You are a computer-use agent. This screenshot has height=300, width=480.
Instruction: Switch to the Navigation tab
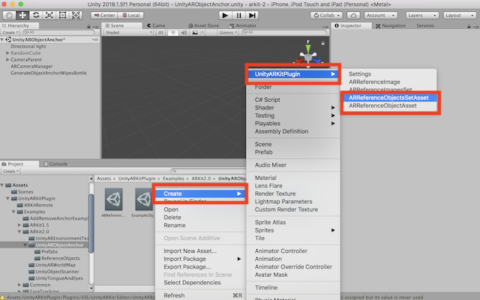coord(391,25)
